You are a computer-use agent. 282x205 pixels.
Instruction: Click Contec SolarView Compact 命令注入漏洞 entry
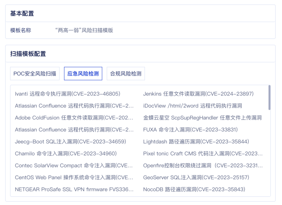(x=74, y=166)
